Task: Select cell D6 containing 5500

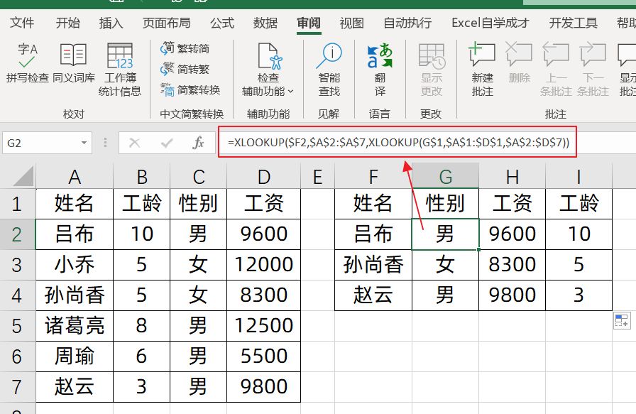Action: tap(263, 356)
